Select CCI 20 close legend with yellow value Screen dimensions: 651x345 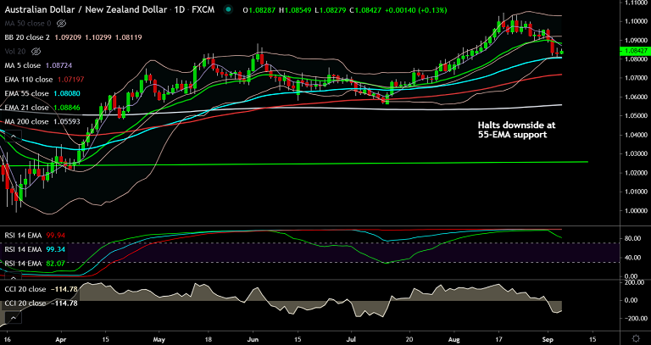[41, 289]
